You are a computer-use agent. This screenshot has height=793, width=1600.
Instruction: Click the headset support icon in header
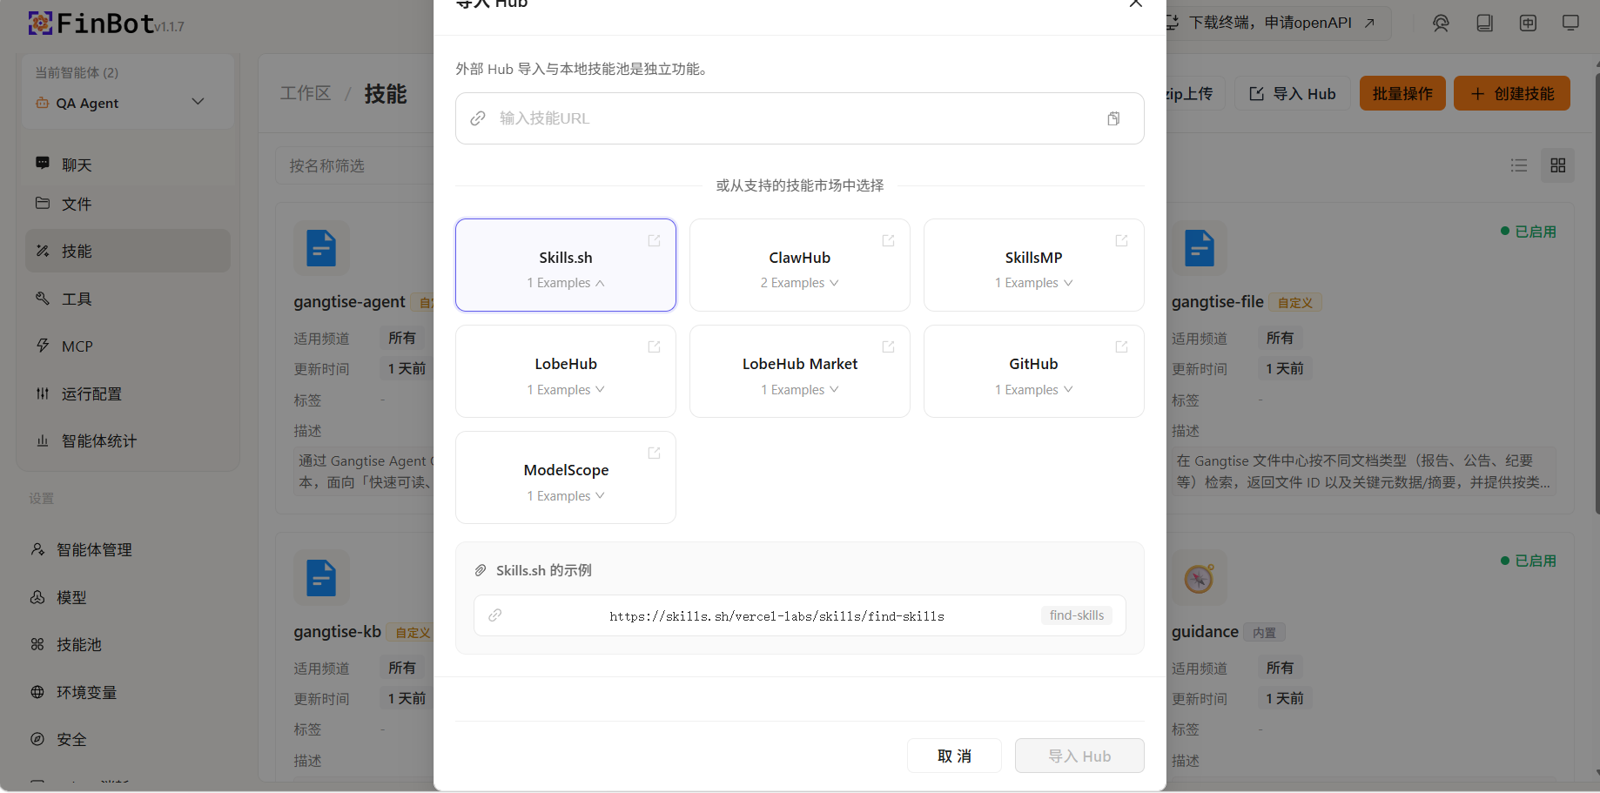[1441, 24]
